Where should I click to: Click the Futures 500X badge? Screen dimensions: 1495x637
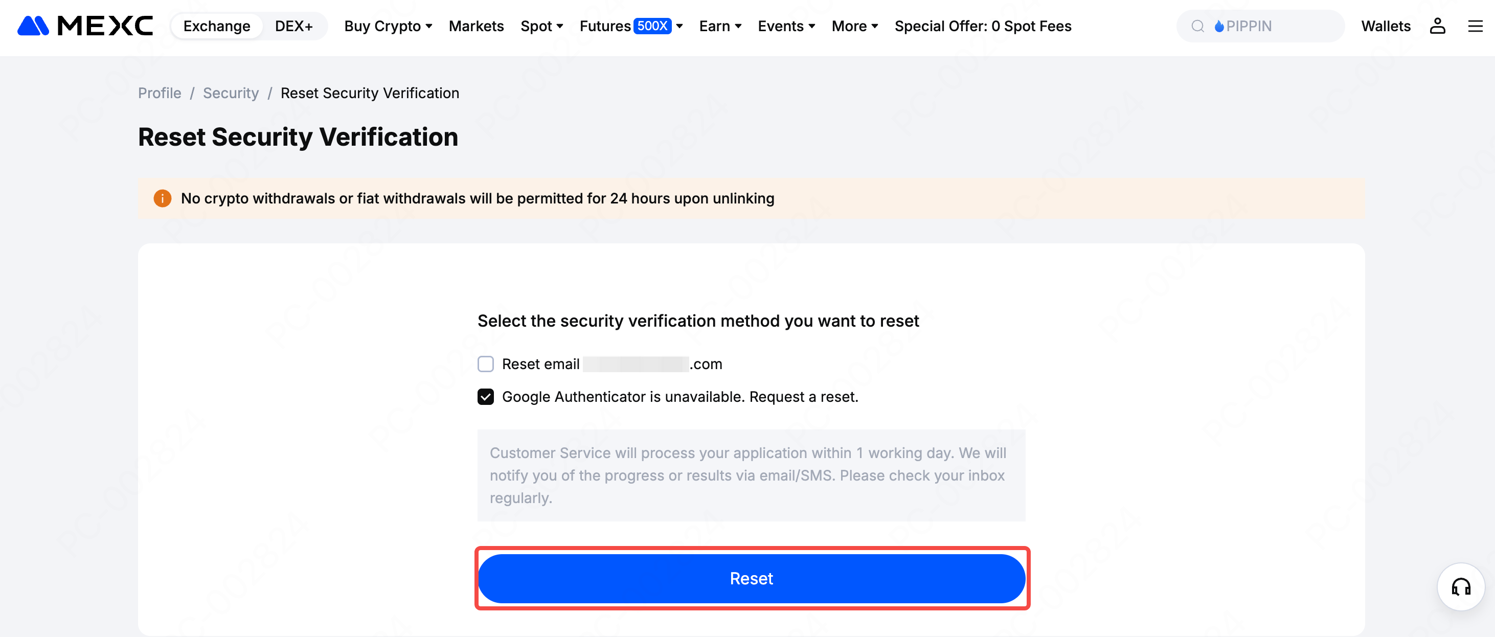tap(652, 26)
